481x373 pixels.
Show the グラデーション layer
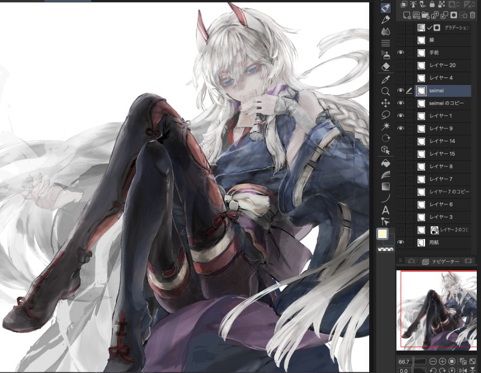pyautogui.click(x=400, y=27)
